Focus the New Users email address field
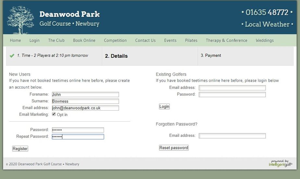This screenshot has width=300, height=179. pos(85,108)
